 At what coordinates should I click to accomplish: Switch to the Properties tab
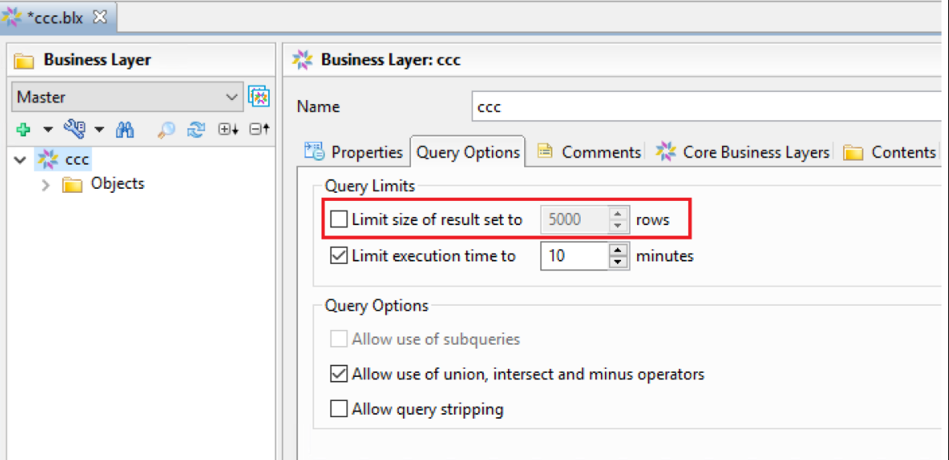pyautogui.click(x=354, y=152)
